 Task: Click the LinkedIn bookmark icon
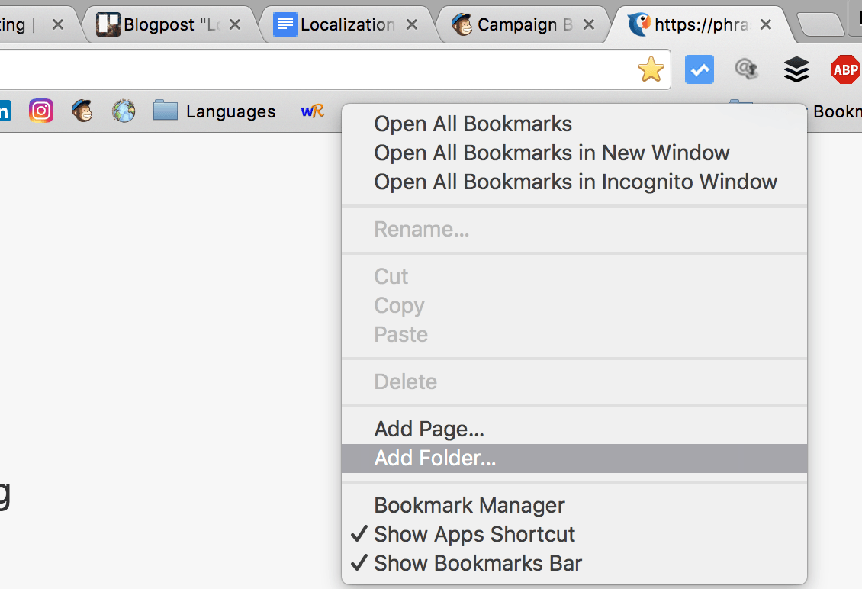pyautogui.click(x=6, y=111)
